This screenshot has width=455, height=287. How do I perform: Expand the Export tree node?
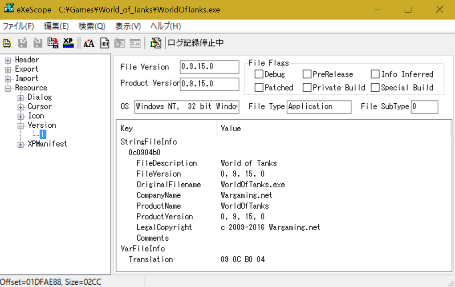tap(8, 69)
